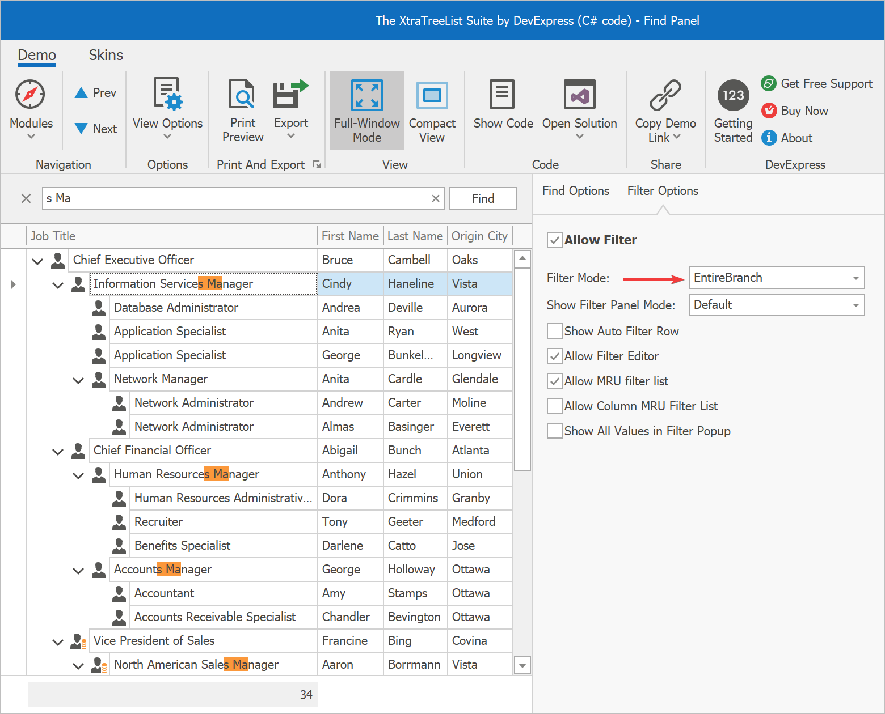The height and width of the screenshot is (714, 885).
Task: Uncheck the Allow Filter checkbox
Action: (555, 240)
